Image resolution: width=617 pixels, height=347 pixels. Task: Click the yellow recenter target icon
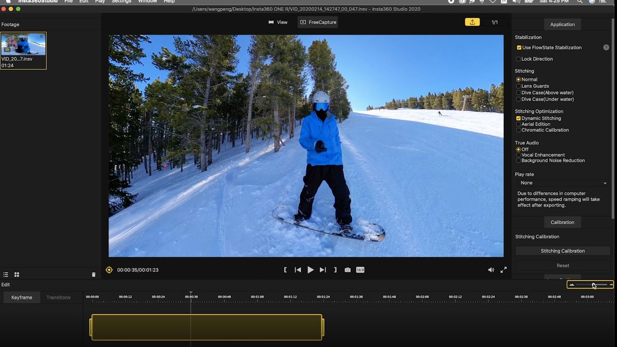pyautogui.click(x=109, y=270)
